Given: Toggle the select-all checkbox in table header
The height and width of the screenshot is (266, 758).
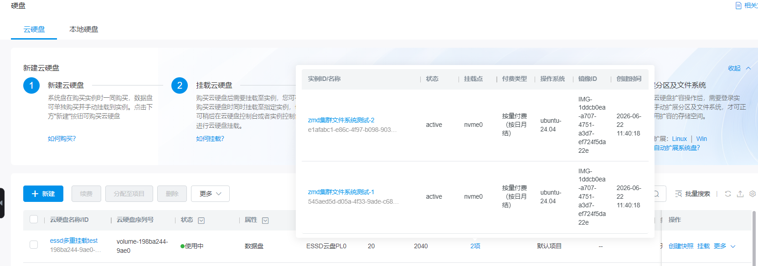Looking at the screenshot, I should click(34, 219).
